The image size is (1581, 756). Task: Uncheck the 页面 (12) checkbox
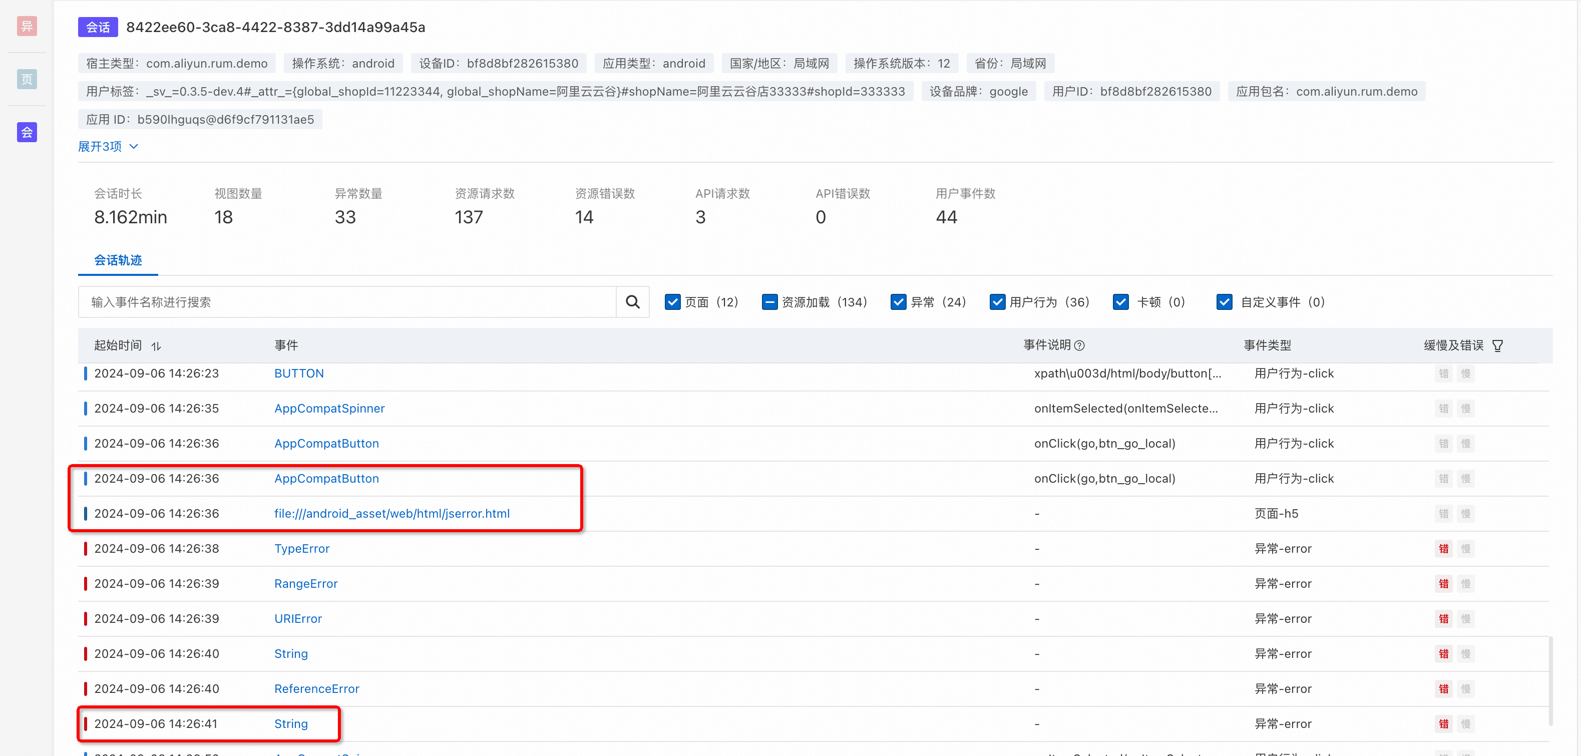[x=672, y=302]
